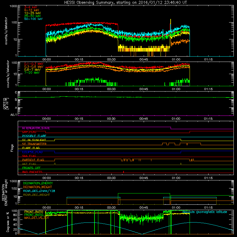Image resolution: width=237 pixels, height=237 pixels.
Task: Click the MAX_DET_VS_TOT legend label
Action: pos(37,218)
